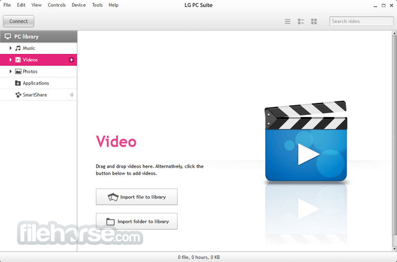Viewport: 397px width, 262px height.
Task: Close the LG PC Suite window
Action: (x=391, y=5)
